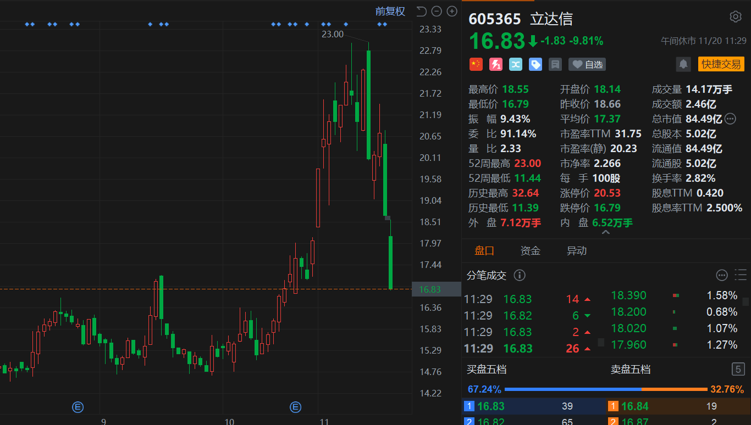Screen dimensions: 751x425
Task: Zoom out the candlestick chart
Action: click(x=437, y=11)
